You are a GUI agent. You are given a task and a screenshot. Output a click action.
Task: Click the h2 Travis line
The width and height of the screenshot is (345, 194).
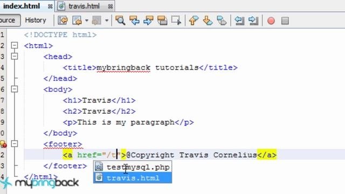pyautogui.click(x=99, y=112)
